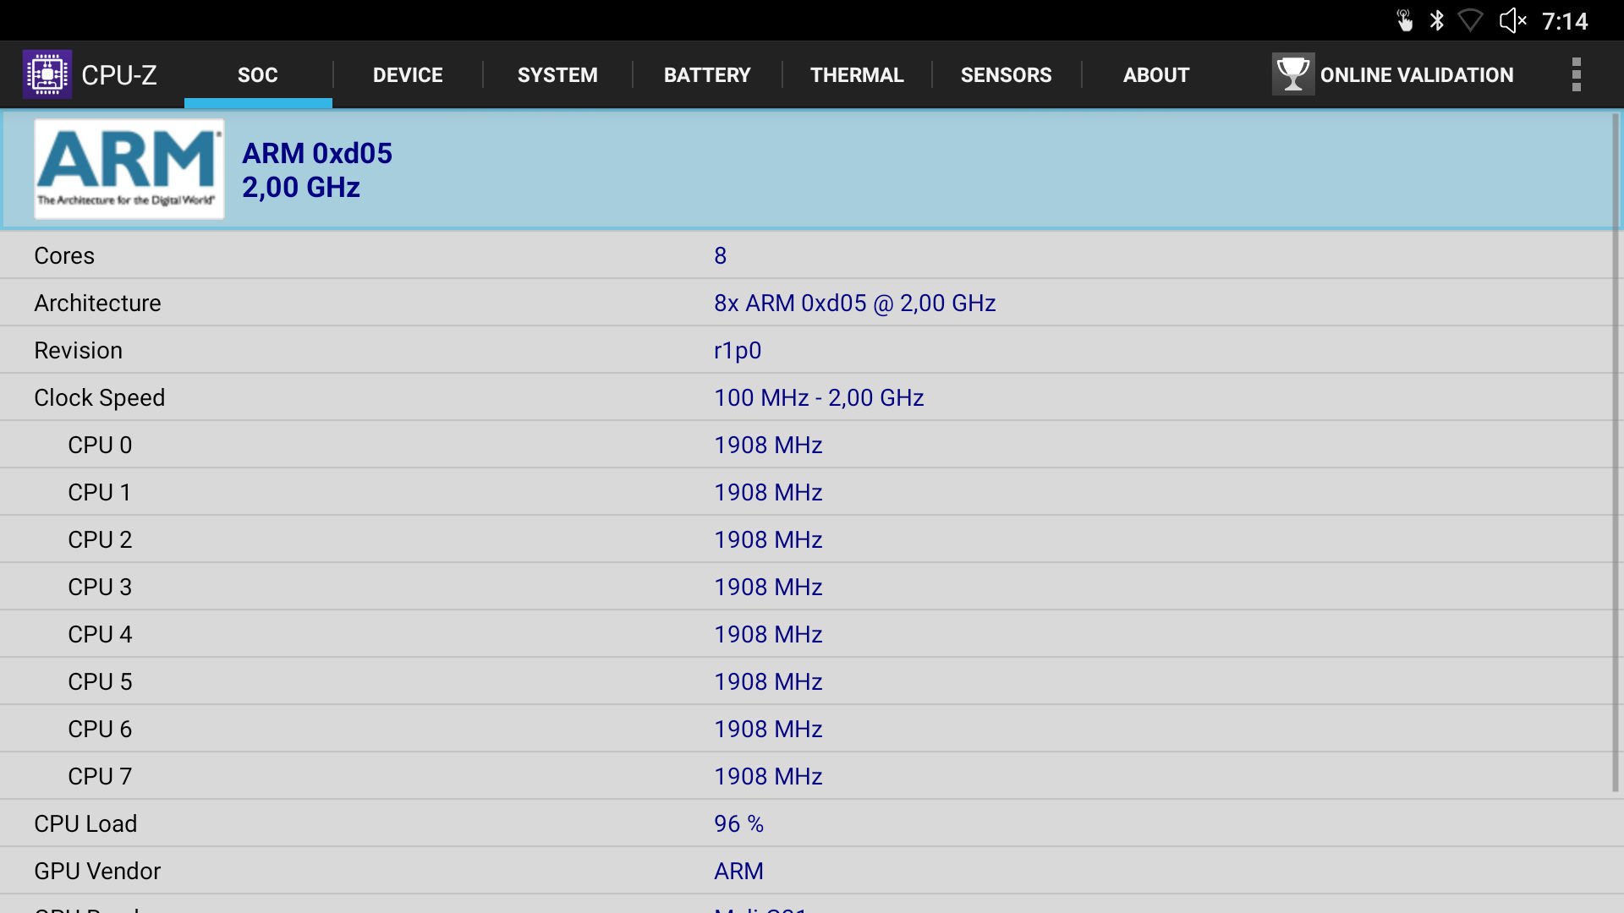The width and height of the screenshot is (1624, 913).
Task: Click the 8x ARM 0xd05 @ 2,00 GHz value
Action: point(854,303)
